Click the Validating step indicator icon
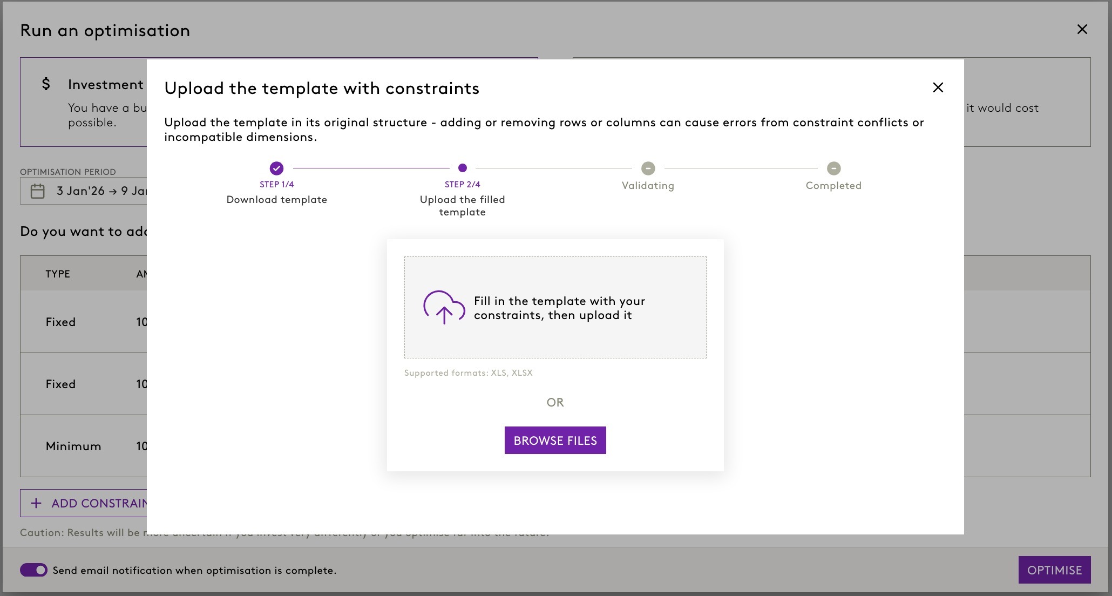 click(x=648, y=168)
